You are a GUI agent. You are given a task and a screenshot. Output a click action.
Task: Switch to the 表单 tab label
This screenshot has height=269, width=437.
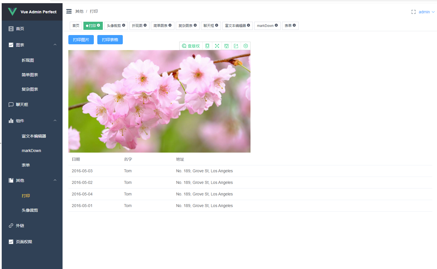pos(288,26)
